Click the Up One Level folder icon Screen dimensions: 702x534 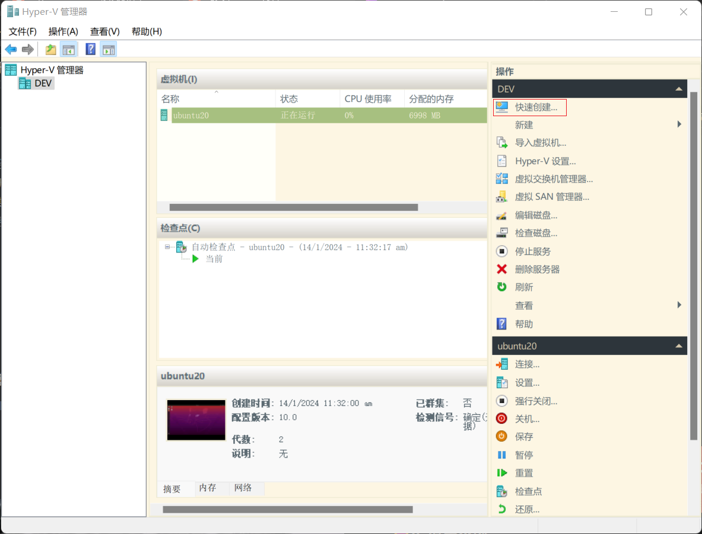[x=50, y=49]
